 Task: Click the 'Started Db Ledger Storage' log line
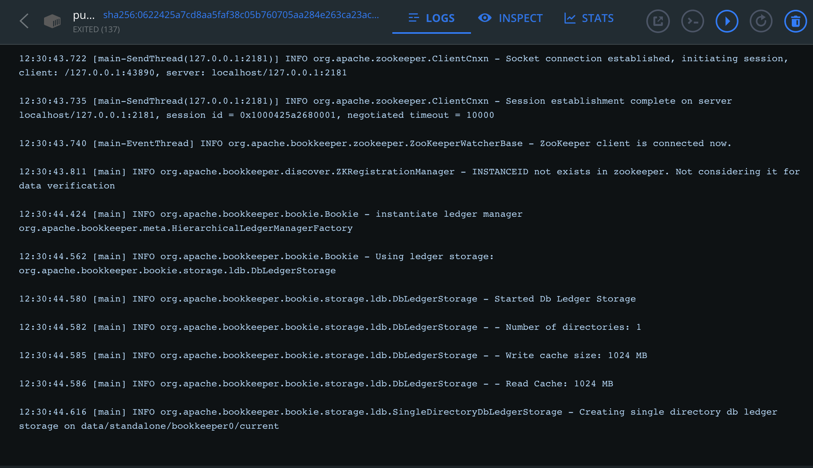[x=327, y=299]
